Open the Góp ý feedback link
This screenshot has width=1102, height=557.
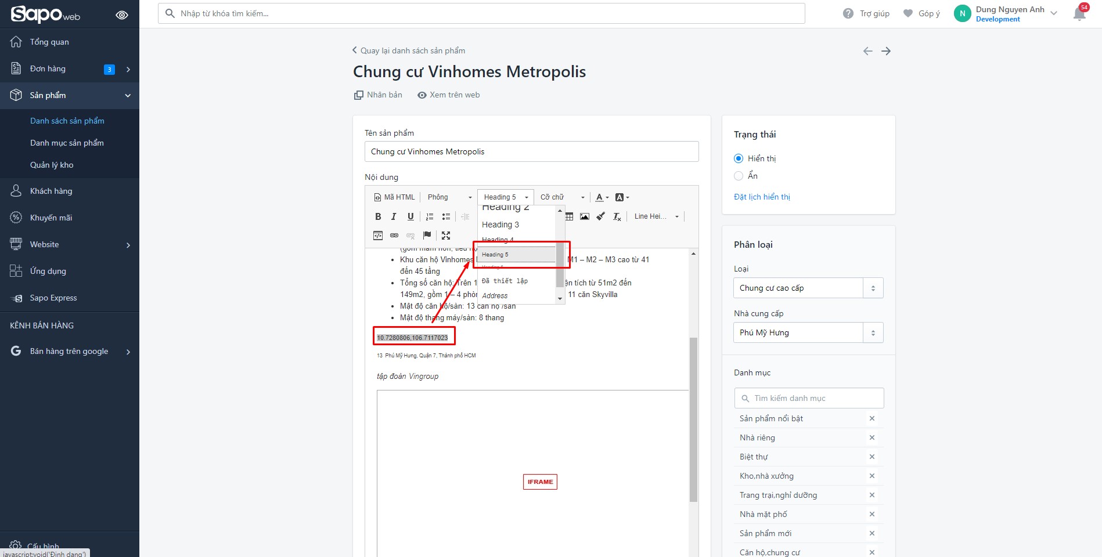click(921, 13)
